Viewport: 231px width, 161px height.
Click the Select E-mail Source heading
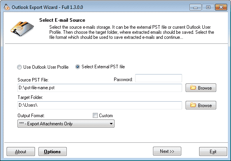pos(62,20)
